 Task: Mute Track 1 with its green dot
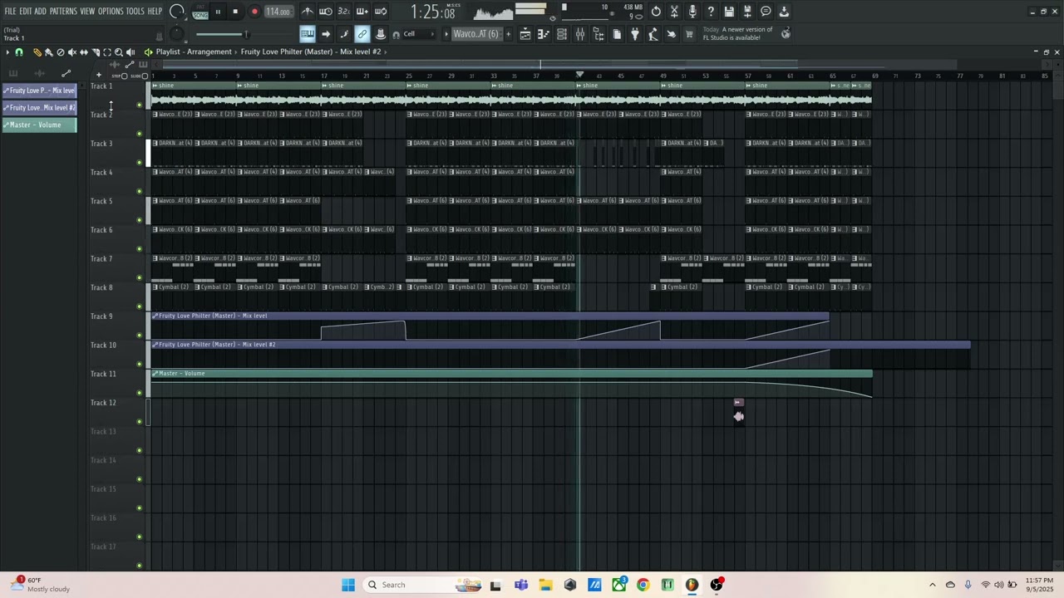[139, 105]
